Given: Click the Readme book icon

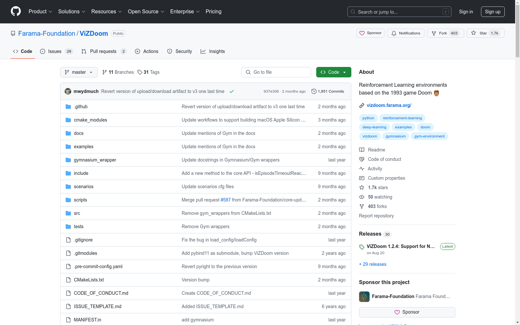Looking at the screenshot, I should tap(362, 150).
